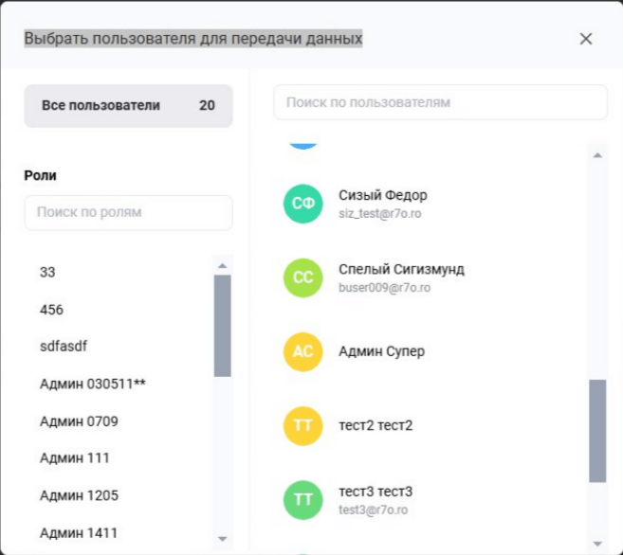Click the Поиск по ролям search field

point(128,212)
